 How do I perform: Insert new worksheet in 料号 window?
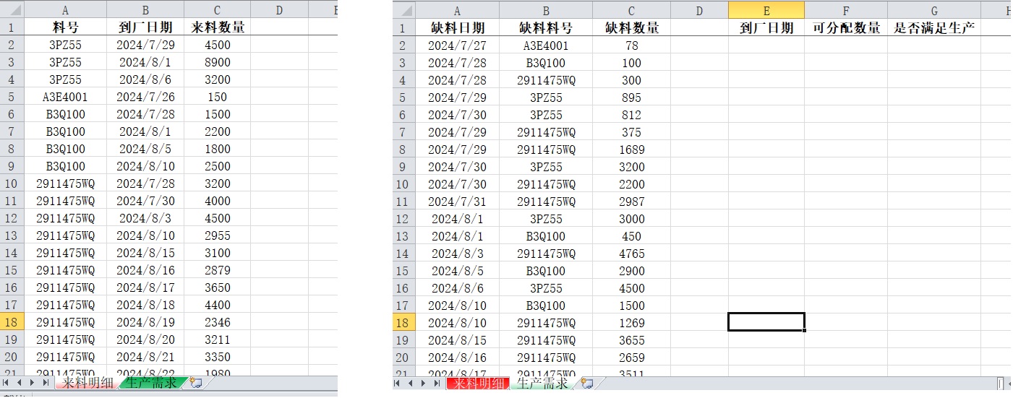click(x=195, y=383)
